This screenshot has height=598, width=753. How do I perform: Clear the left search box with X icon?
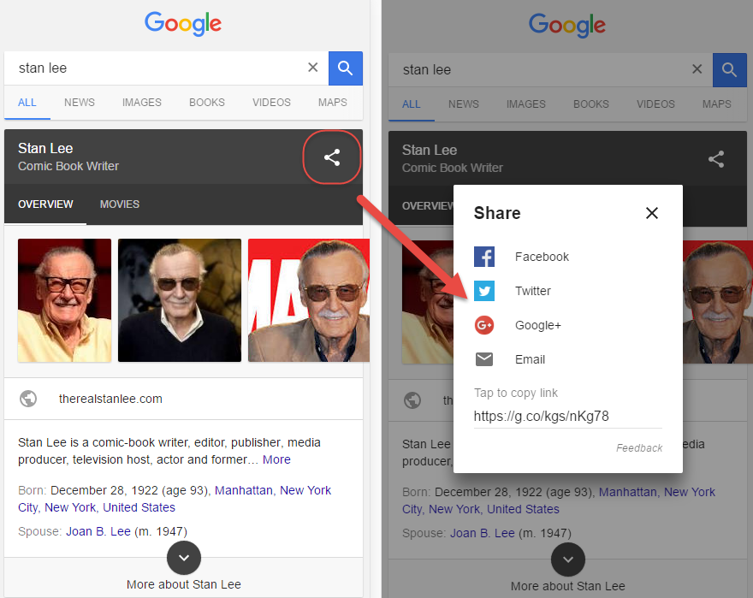coord(312,68)
